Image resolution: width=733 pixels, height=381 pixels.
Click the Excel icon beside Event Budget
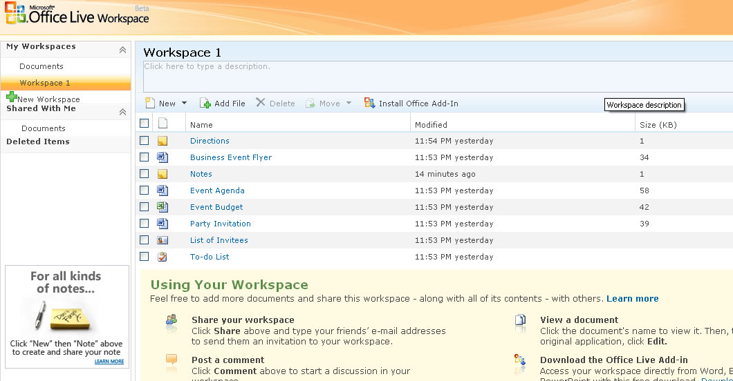click(163, 206)
